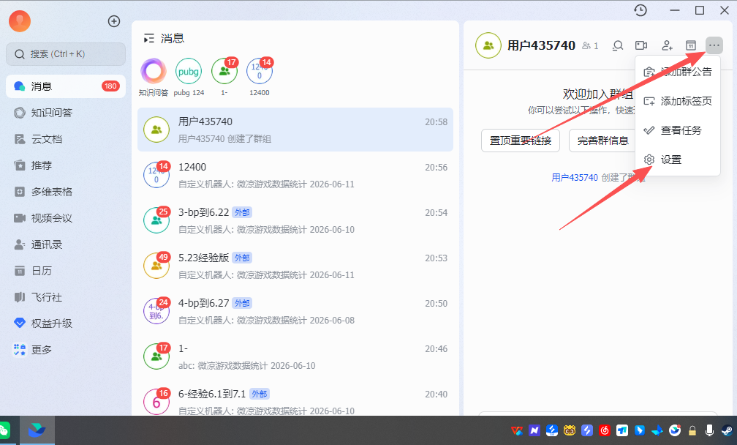The image size is (737, 445).
Task: Open the history clock icon in title bar
Action: pyautogui.click(x=640, y=10)
